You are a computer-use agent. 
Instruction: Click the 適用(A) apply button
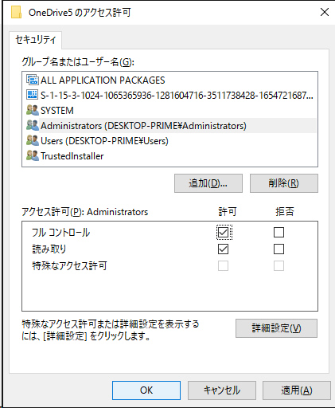(297, 390)
